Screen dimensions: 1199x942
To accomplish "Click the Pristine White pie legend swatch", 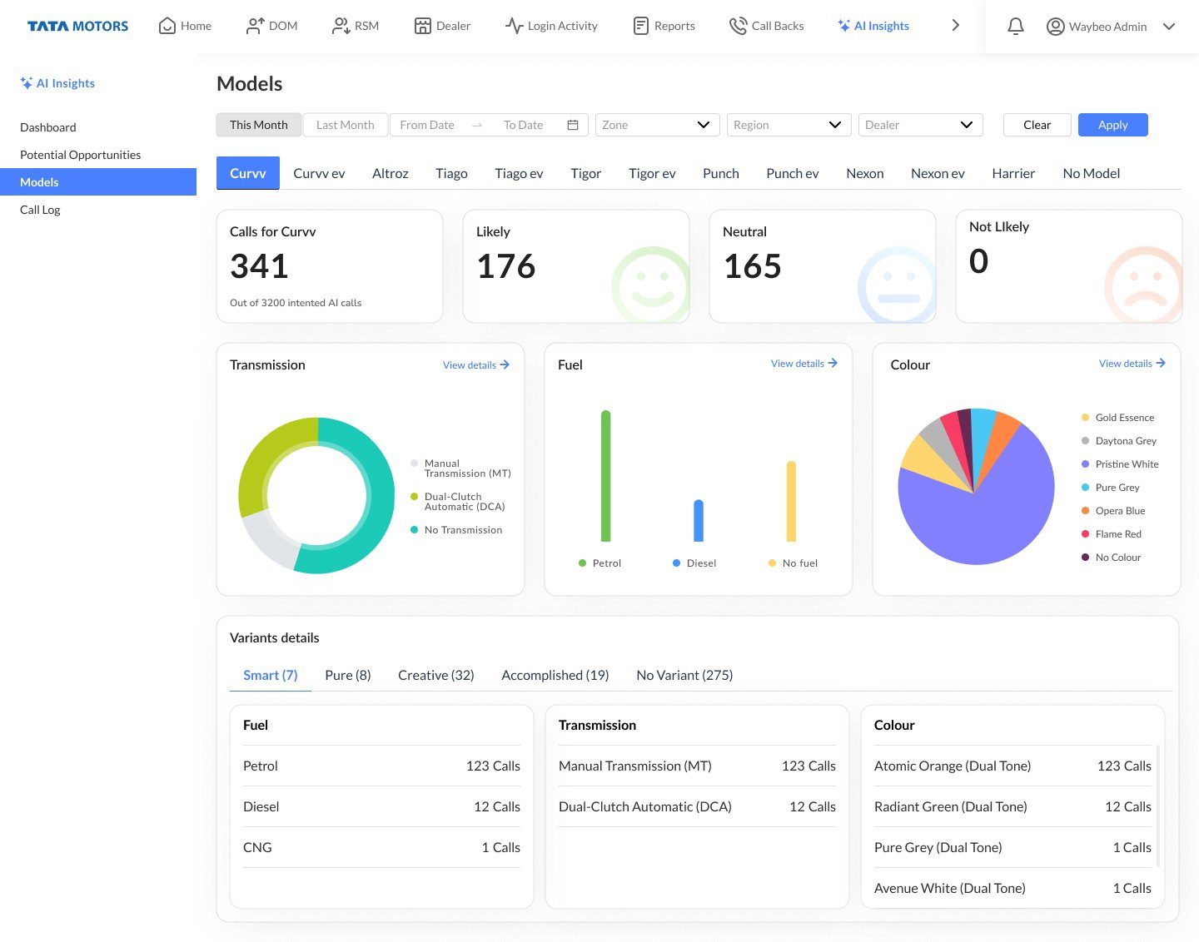I will (x=1085, y=464).
